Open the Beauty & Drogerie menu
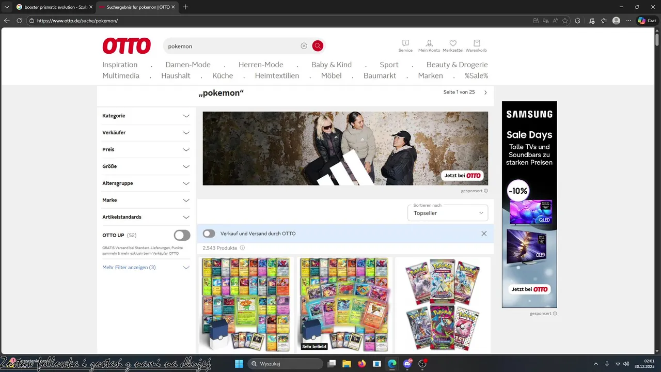This screenshot has height=372, width=661. click(457, 65)
